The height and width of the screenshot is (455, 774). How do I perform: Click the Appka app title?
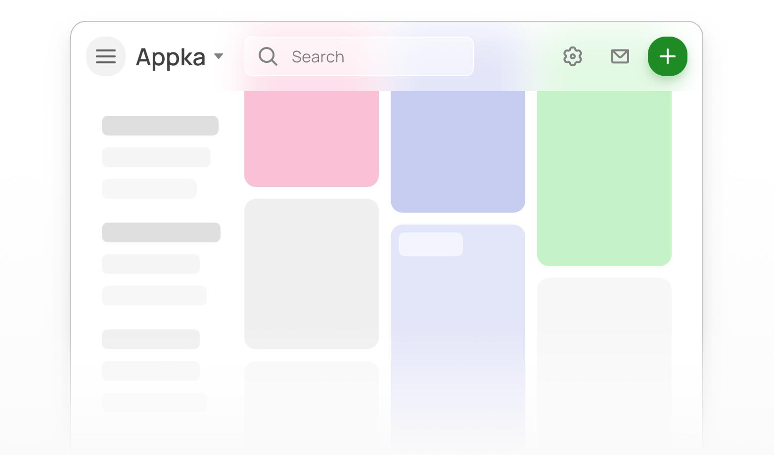(171, 57)
